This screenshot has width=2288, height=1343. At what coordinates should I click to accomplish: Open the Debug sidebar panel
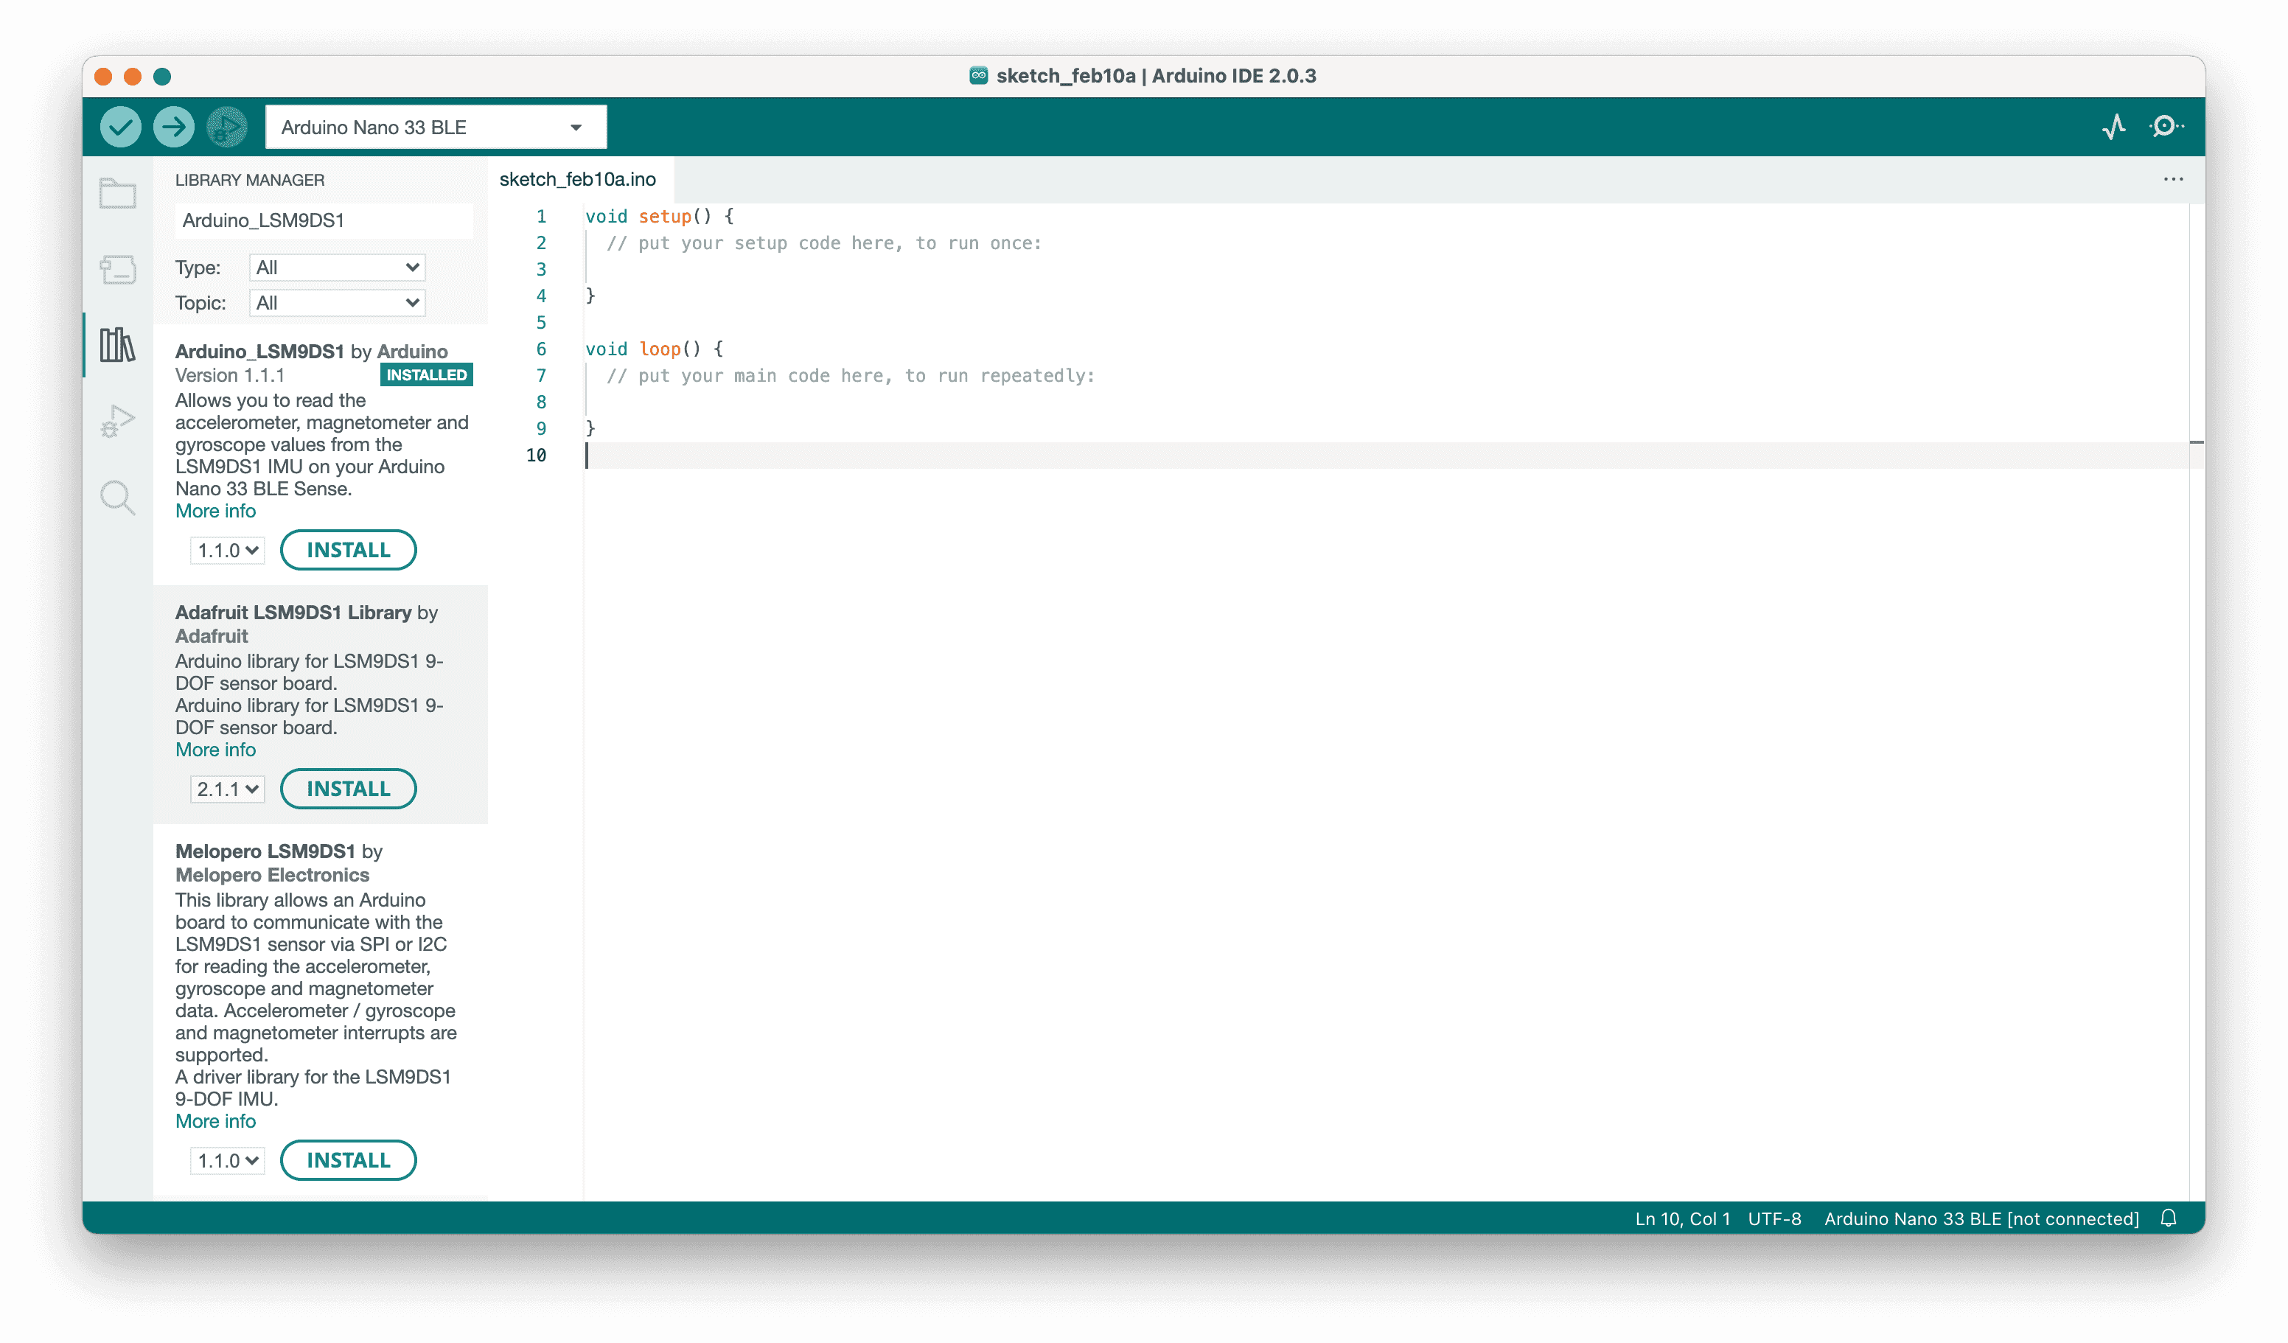pyautogui.click(x=118, y=422)
